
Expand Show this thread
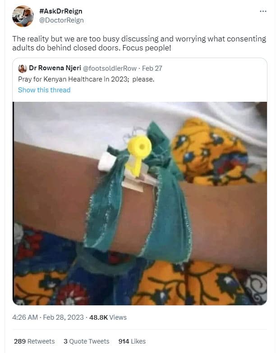[x=44, y=90]
